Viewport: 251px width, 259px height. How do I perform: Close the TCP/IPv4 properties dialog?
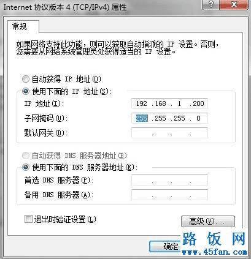pos(234,4)
